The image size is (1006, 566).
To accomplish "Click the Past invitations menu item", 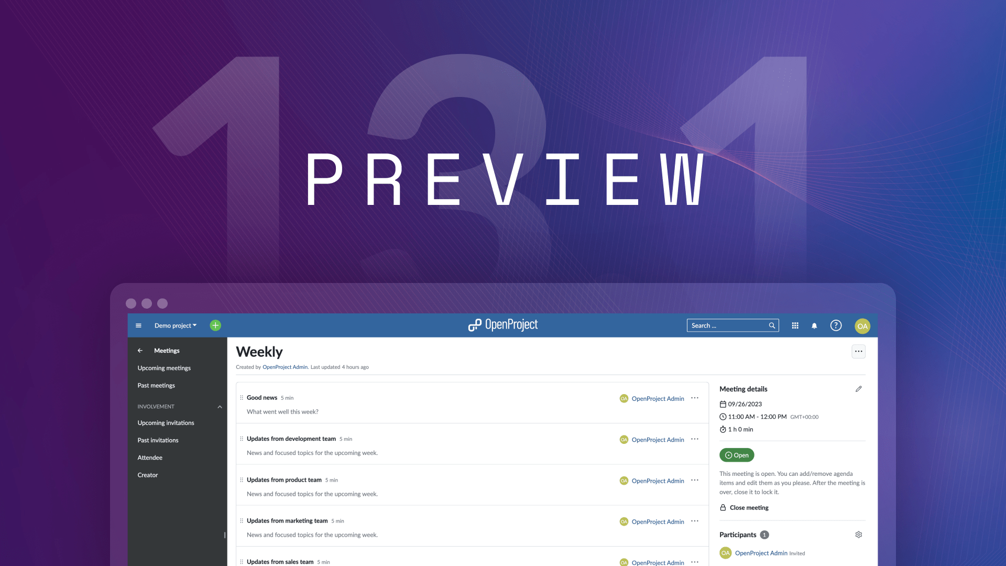I will [158, 440].
